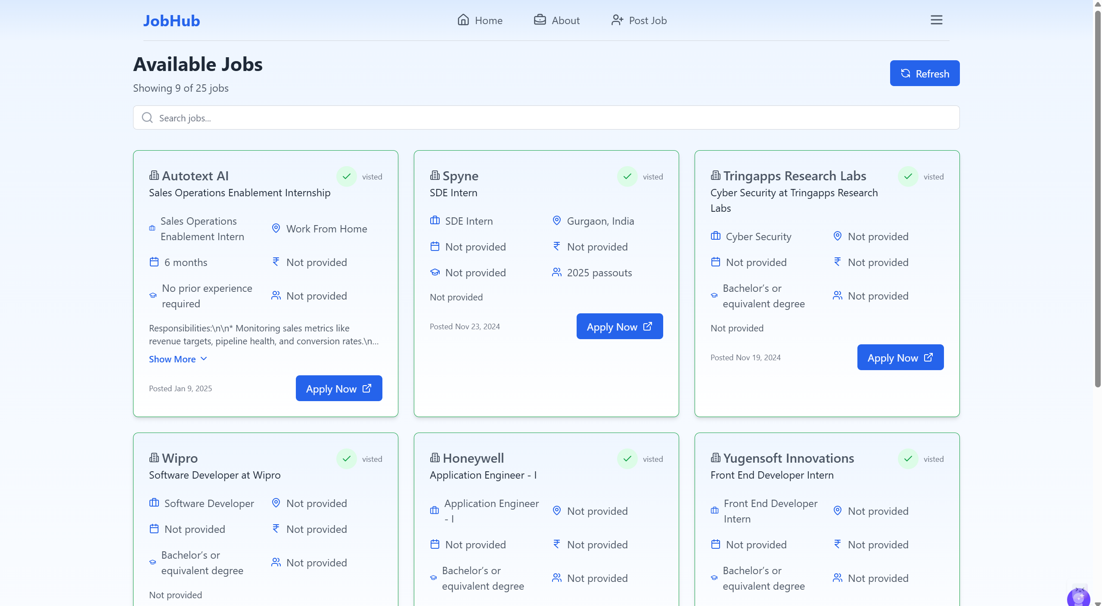Click the visited checkmark on Spyne
1102x606 pixels.
pos(627,176)
